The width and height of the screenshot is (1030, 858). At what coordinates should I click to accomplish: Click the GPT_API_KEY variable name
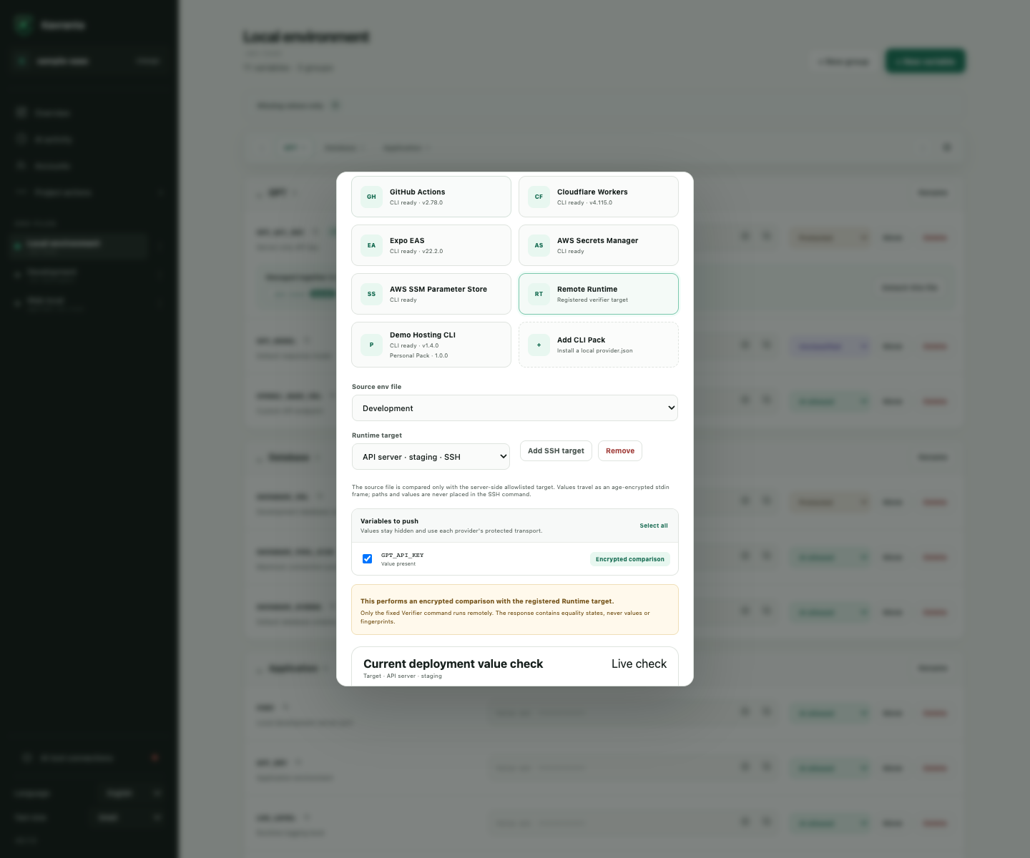tap(402, 555)
